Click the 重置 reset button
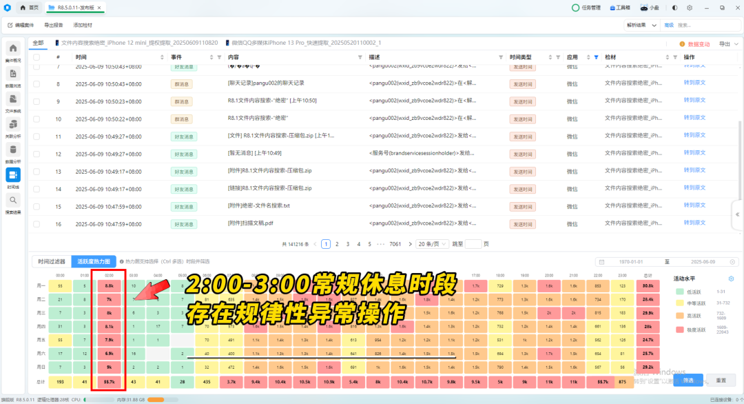The height and width of the screenshot is (404, 744). [721, 381]
